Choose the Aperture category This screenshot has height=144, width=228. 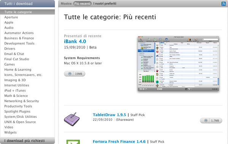[11, 17]
